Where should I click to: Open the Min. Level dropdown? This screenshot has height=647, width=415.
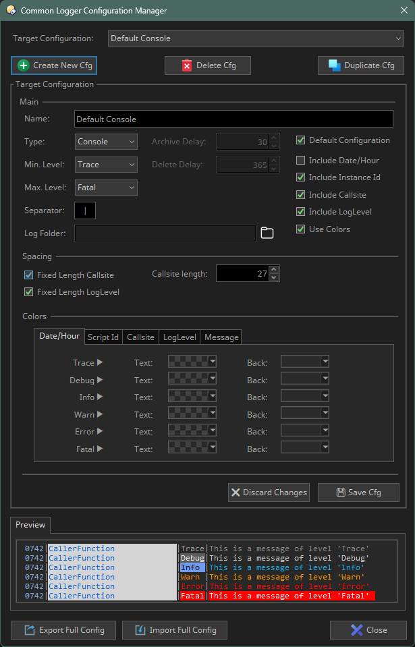click(x=106, y=165)
